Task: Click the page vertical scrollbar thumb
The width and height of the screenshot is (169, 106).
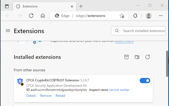Action: point(167,61)
